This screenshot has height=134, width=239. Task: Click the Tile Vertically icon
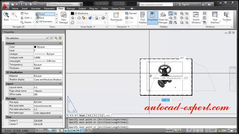[x=205, y=18]
